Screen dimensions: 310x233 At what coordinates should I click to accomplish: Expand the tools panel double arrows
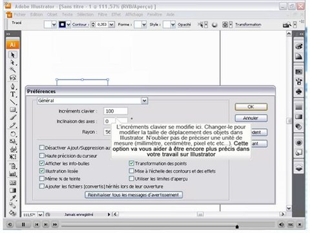point(8,34)
